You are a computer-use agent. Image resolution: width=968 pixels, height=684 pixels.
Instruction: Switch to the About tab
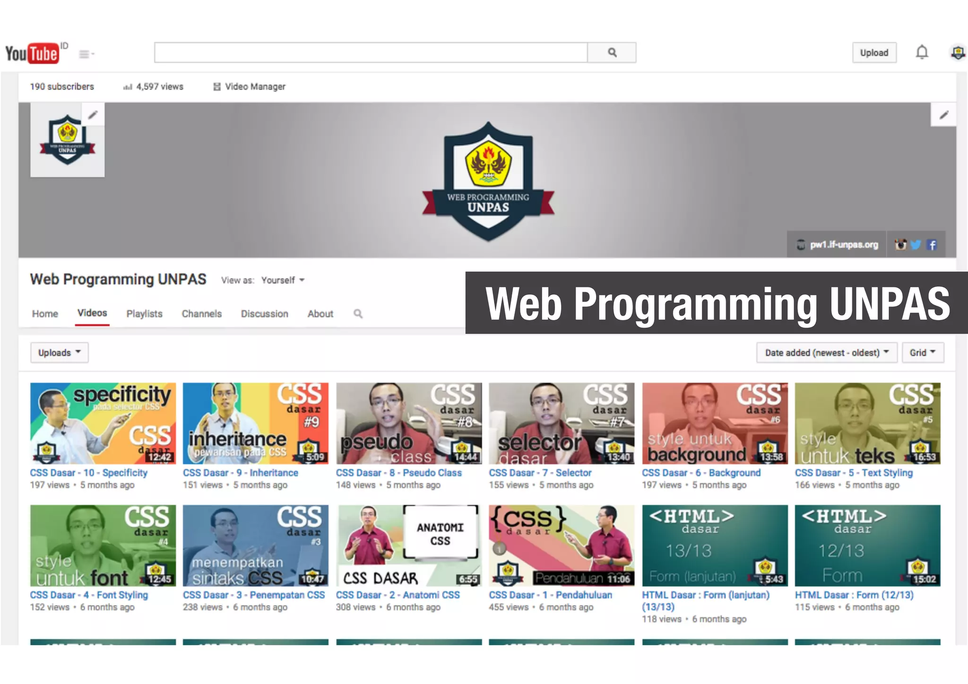[320, 314]
